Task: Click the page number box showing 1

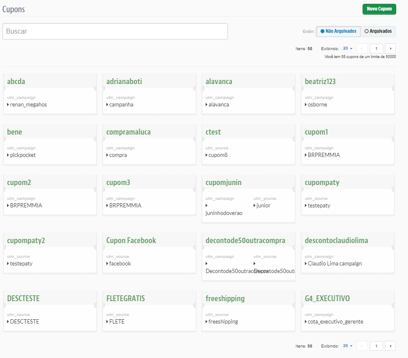Action: tap(376, 48)
